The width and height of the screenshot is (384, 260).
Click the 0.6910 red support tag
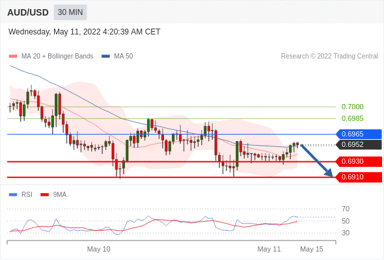[x=359, y=177]
